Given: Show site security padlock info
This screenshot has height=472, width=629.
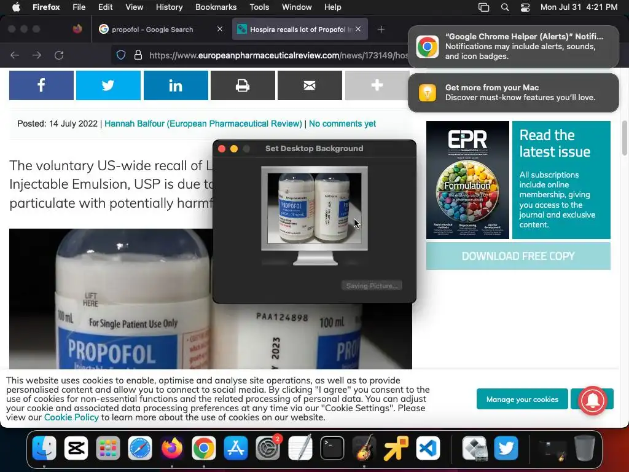Looking at the screenshot, I should 138,55.
